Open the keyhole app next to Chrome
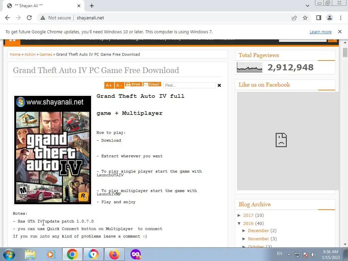348x261 pixels. 93,254
